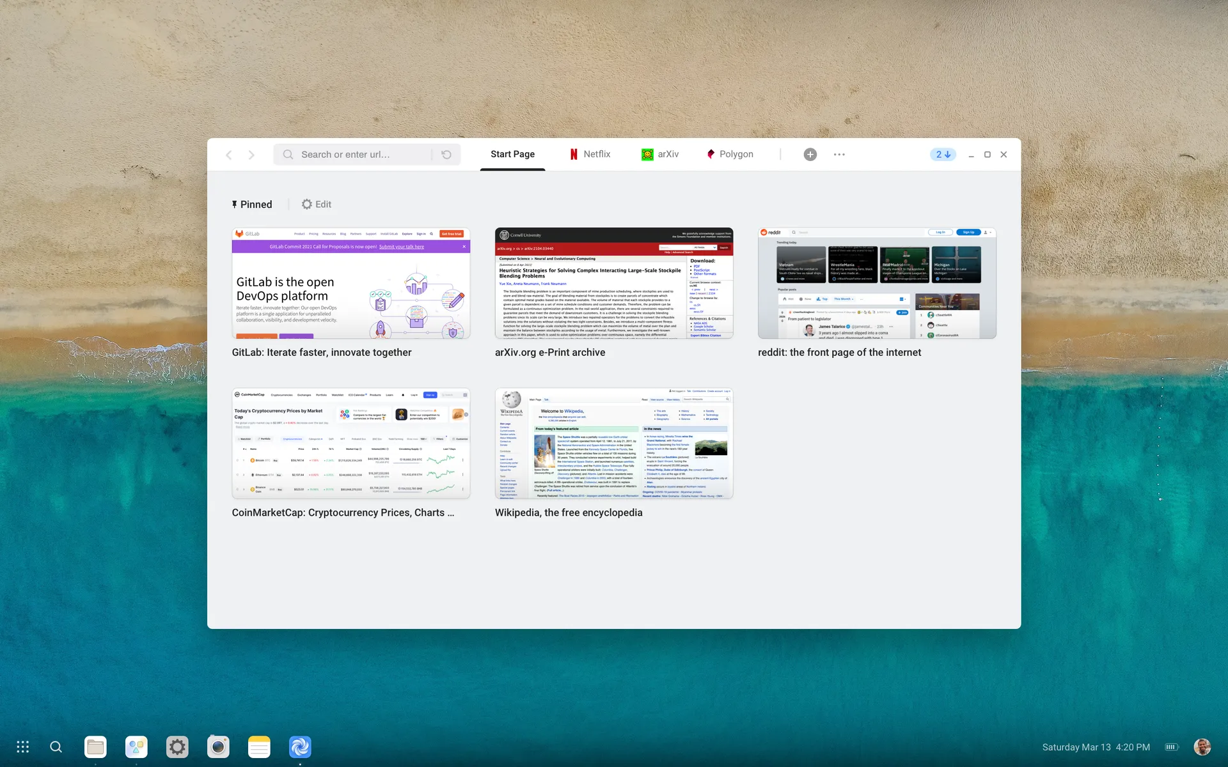Switch to the Start Page tab
This screenshot has height=767, width=1228.
click(x=512, y=155)
